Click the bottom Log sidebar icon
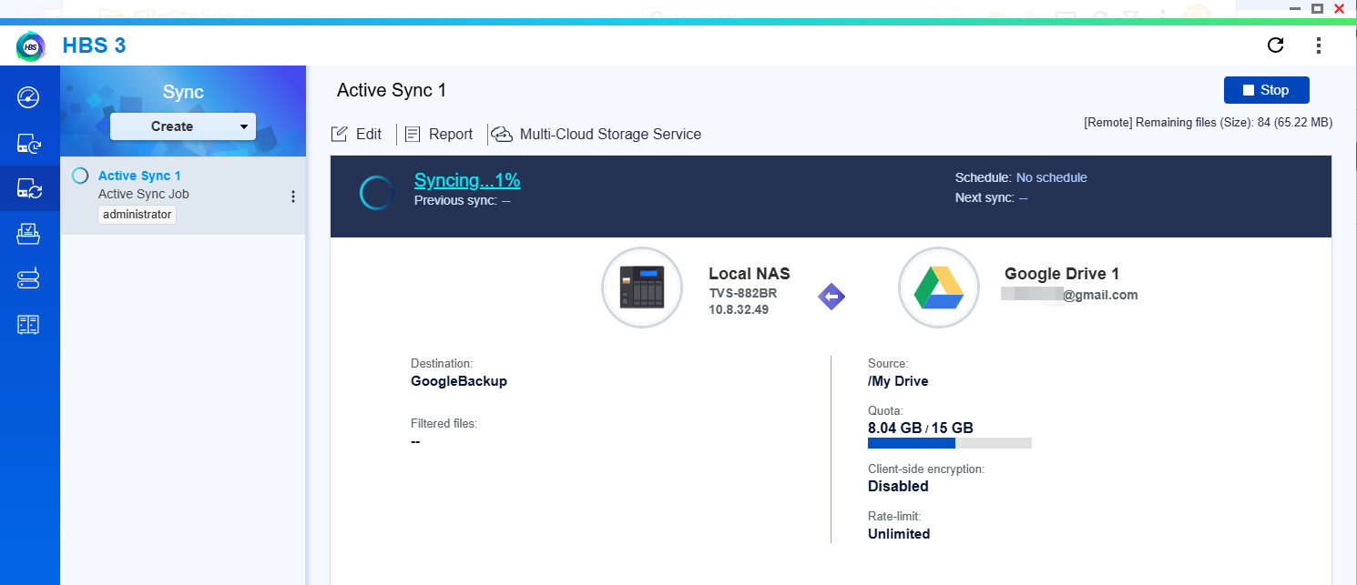 point(30,324)
